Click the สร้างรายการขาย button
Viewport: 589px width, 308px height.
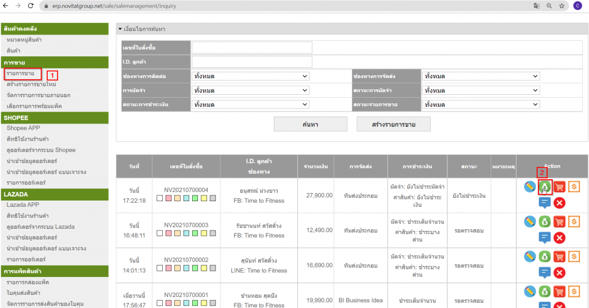393,124
